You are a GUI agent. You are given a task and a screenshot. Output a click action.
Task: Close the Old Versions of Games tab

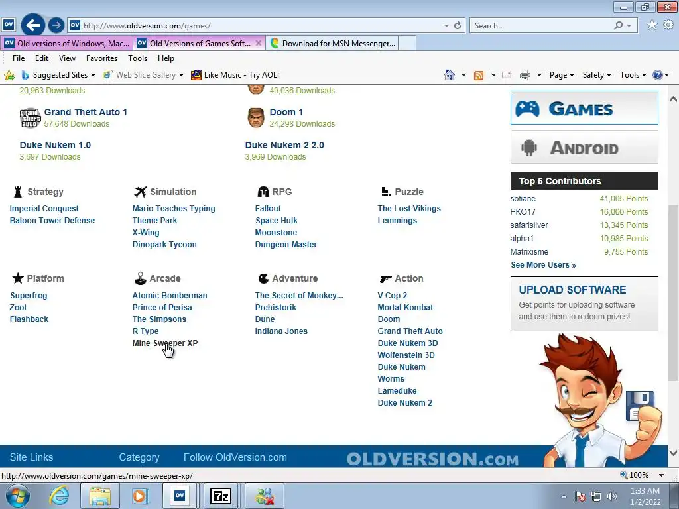tap(259, 43)
